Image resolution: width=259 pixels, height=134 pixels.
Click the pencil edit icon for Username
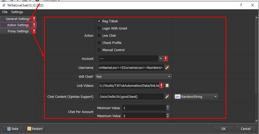[167, 68]
